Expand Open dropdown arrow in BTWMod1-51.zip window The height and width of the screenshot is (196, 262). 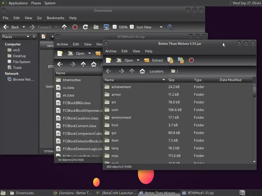90,53
